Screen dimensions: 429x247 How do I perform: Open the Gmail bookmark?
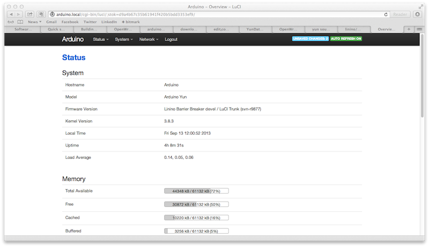coord(51,22)
